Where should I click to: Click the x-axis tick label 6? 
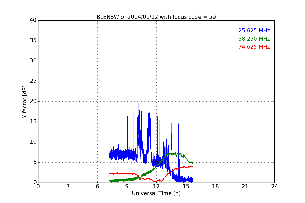click(x=97, y=187)
